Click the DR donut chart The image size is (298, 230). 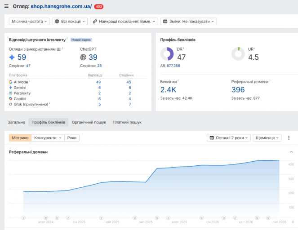(167, 54)
